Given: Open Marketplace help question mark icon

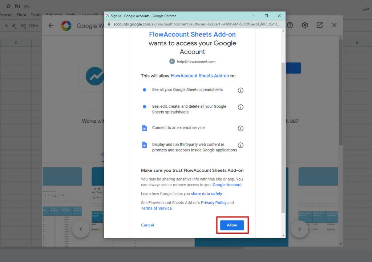Looking at the screenshot, I should coord(290,25).
